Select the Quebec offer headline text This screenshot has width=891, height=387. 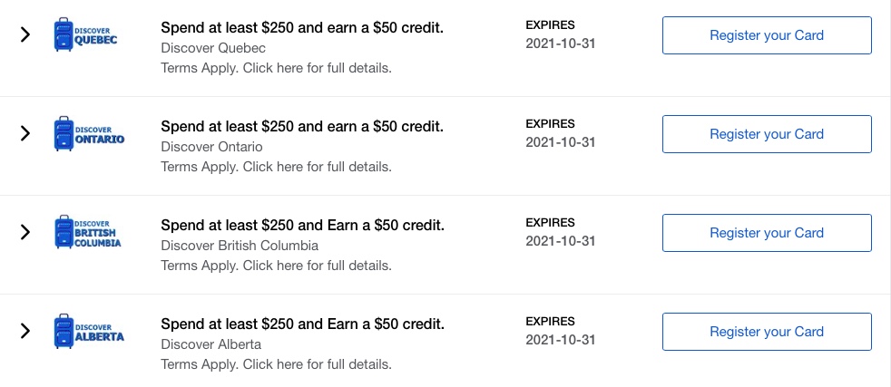tap(302, 27)
